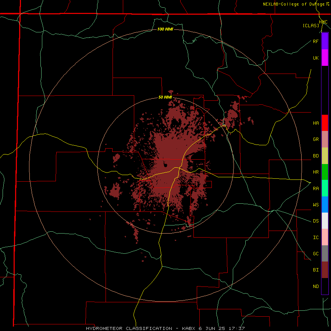Select the white DS dry snow swatch
Image resolution: width=331 pixels, height=331 pixels.
click(325, 221)
